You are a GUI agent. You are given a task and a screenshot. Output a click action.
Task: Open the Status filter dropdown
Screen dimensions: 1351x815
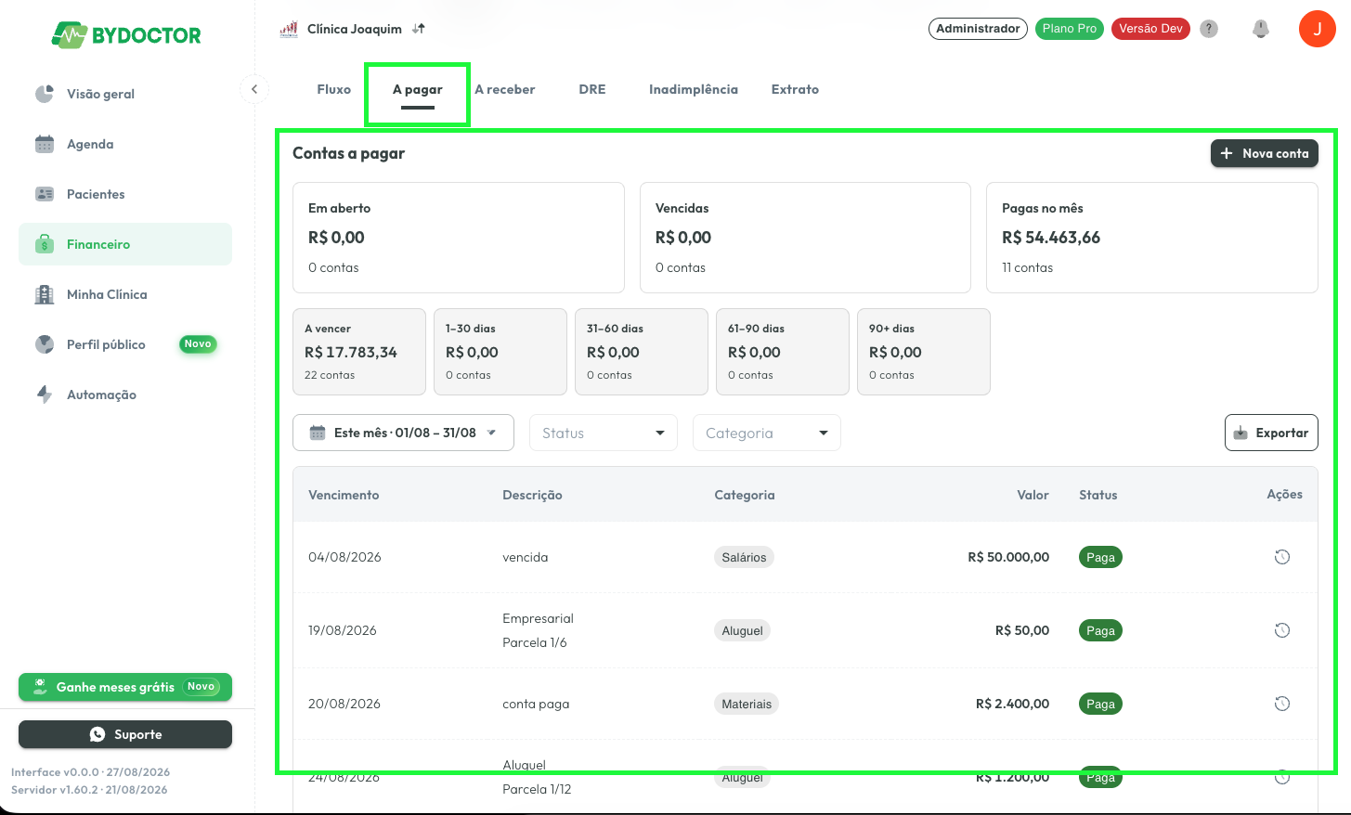pyautogui.click(x=604, y=433)
